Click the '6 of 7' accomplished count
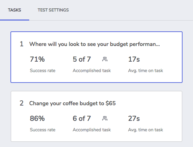This screenshot has height=147, width=193. pyautogui.click(x=82, y=118)
